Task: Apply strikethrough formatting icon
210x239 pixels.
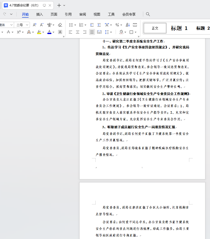Action: (x=8, y=32)
